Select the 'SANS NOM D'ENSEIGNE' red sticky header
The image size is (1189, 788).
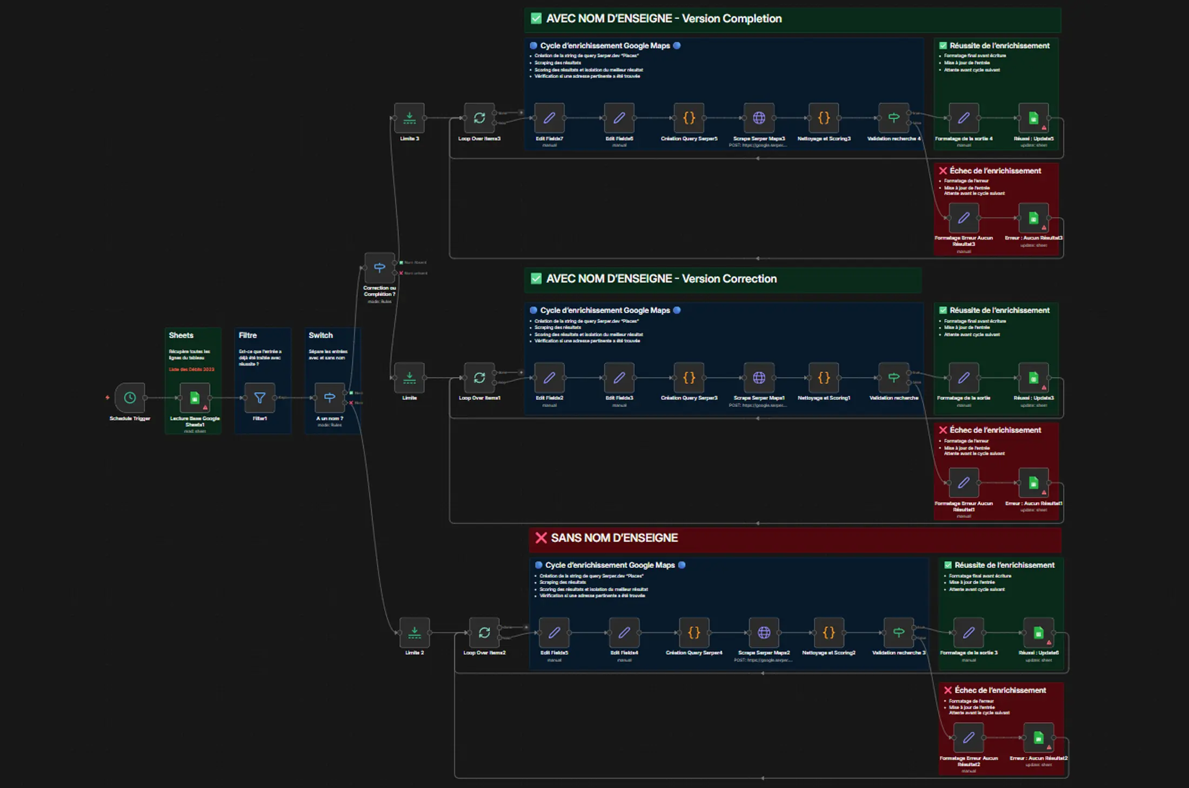(614, 538)
